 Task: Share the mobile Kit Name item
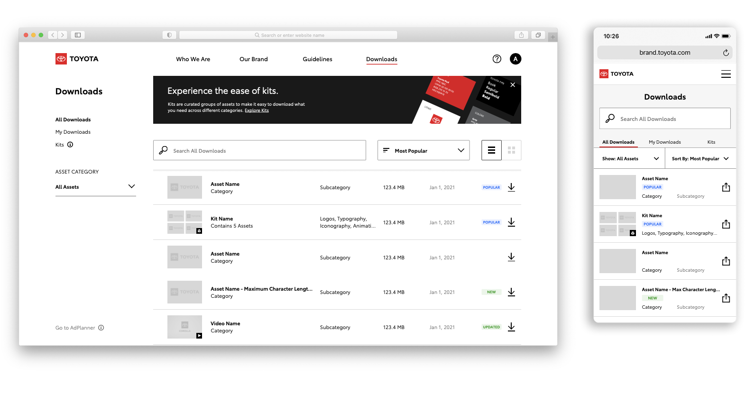pos(726,224)
